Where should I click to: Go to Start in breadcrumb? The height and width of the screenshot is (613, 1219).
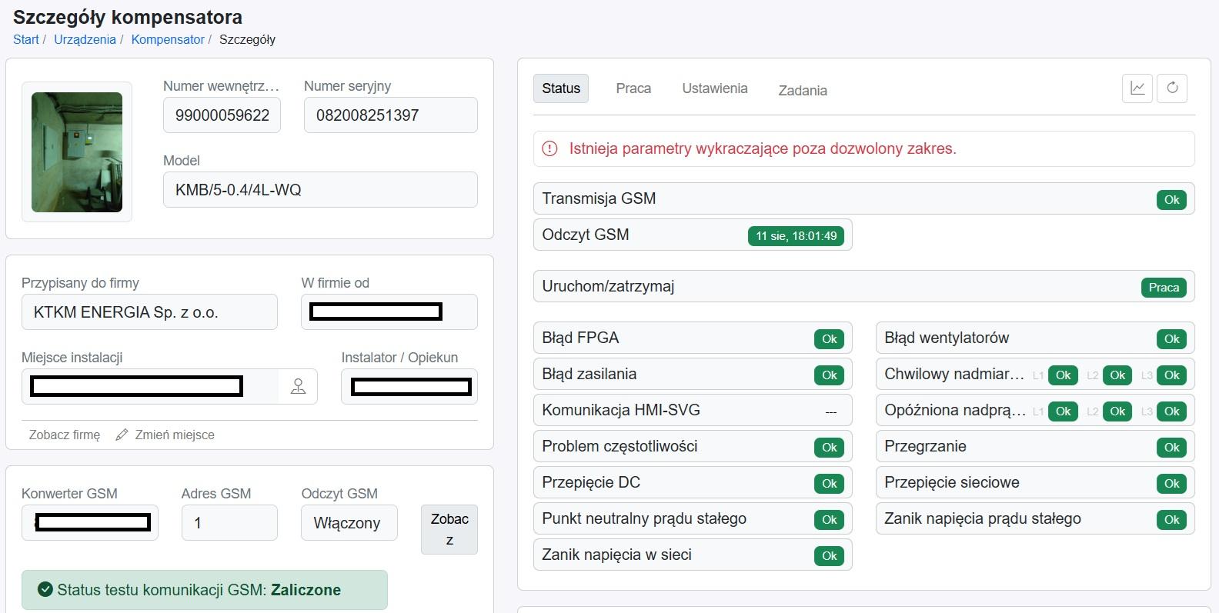tap(26, 39)
